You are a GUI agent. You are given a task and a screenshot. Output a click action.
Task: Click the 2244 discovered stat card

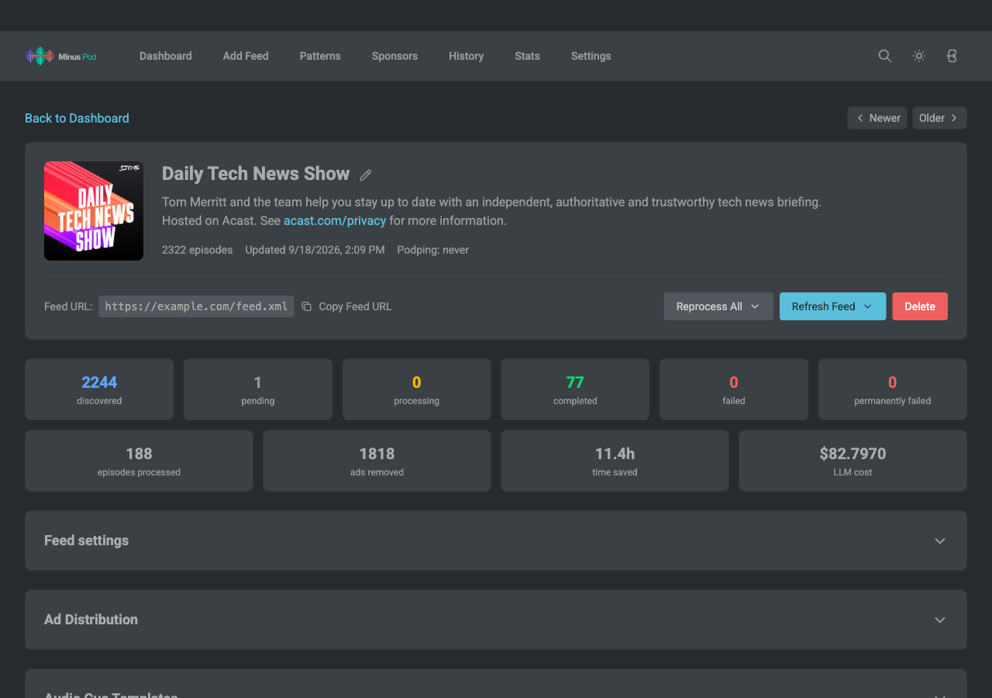[x=99, y=389]
